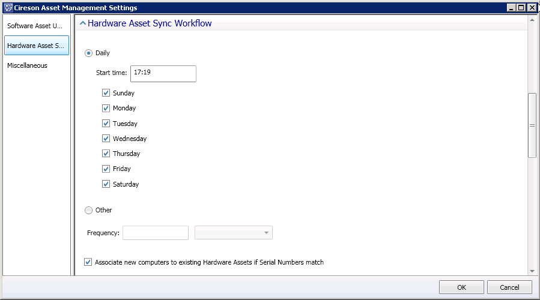
Task: Click the Cireson app icon in title bar
Action: [8, 8]
